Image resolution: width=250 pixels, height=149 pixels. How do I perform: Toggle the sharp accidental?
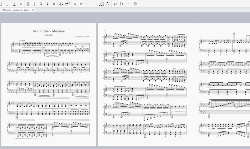[x=47, y=4]
